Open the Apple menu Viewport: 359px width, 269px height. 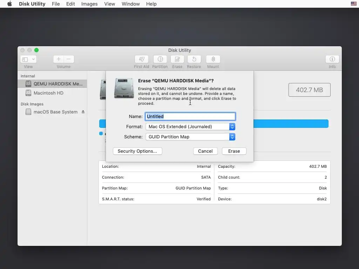point(9,4)
